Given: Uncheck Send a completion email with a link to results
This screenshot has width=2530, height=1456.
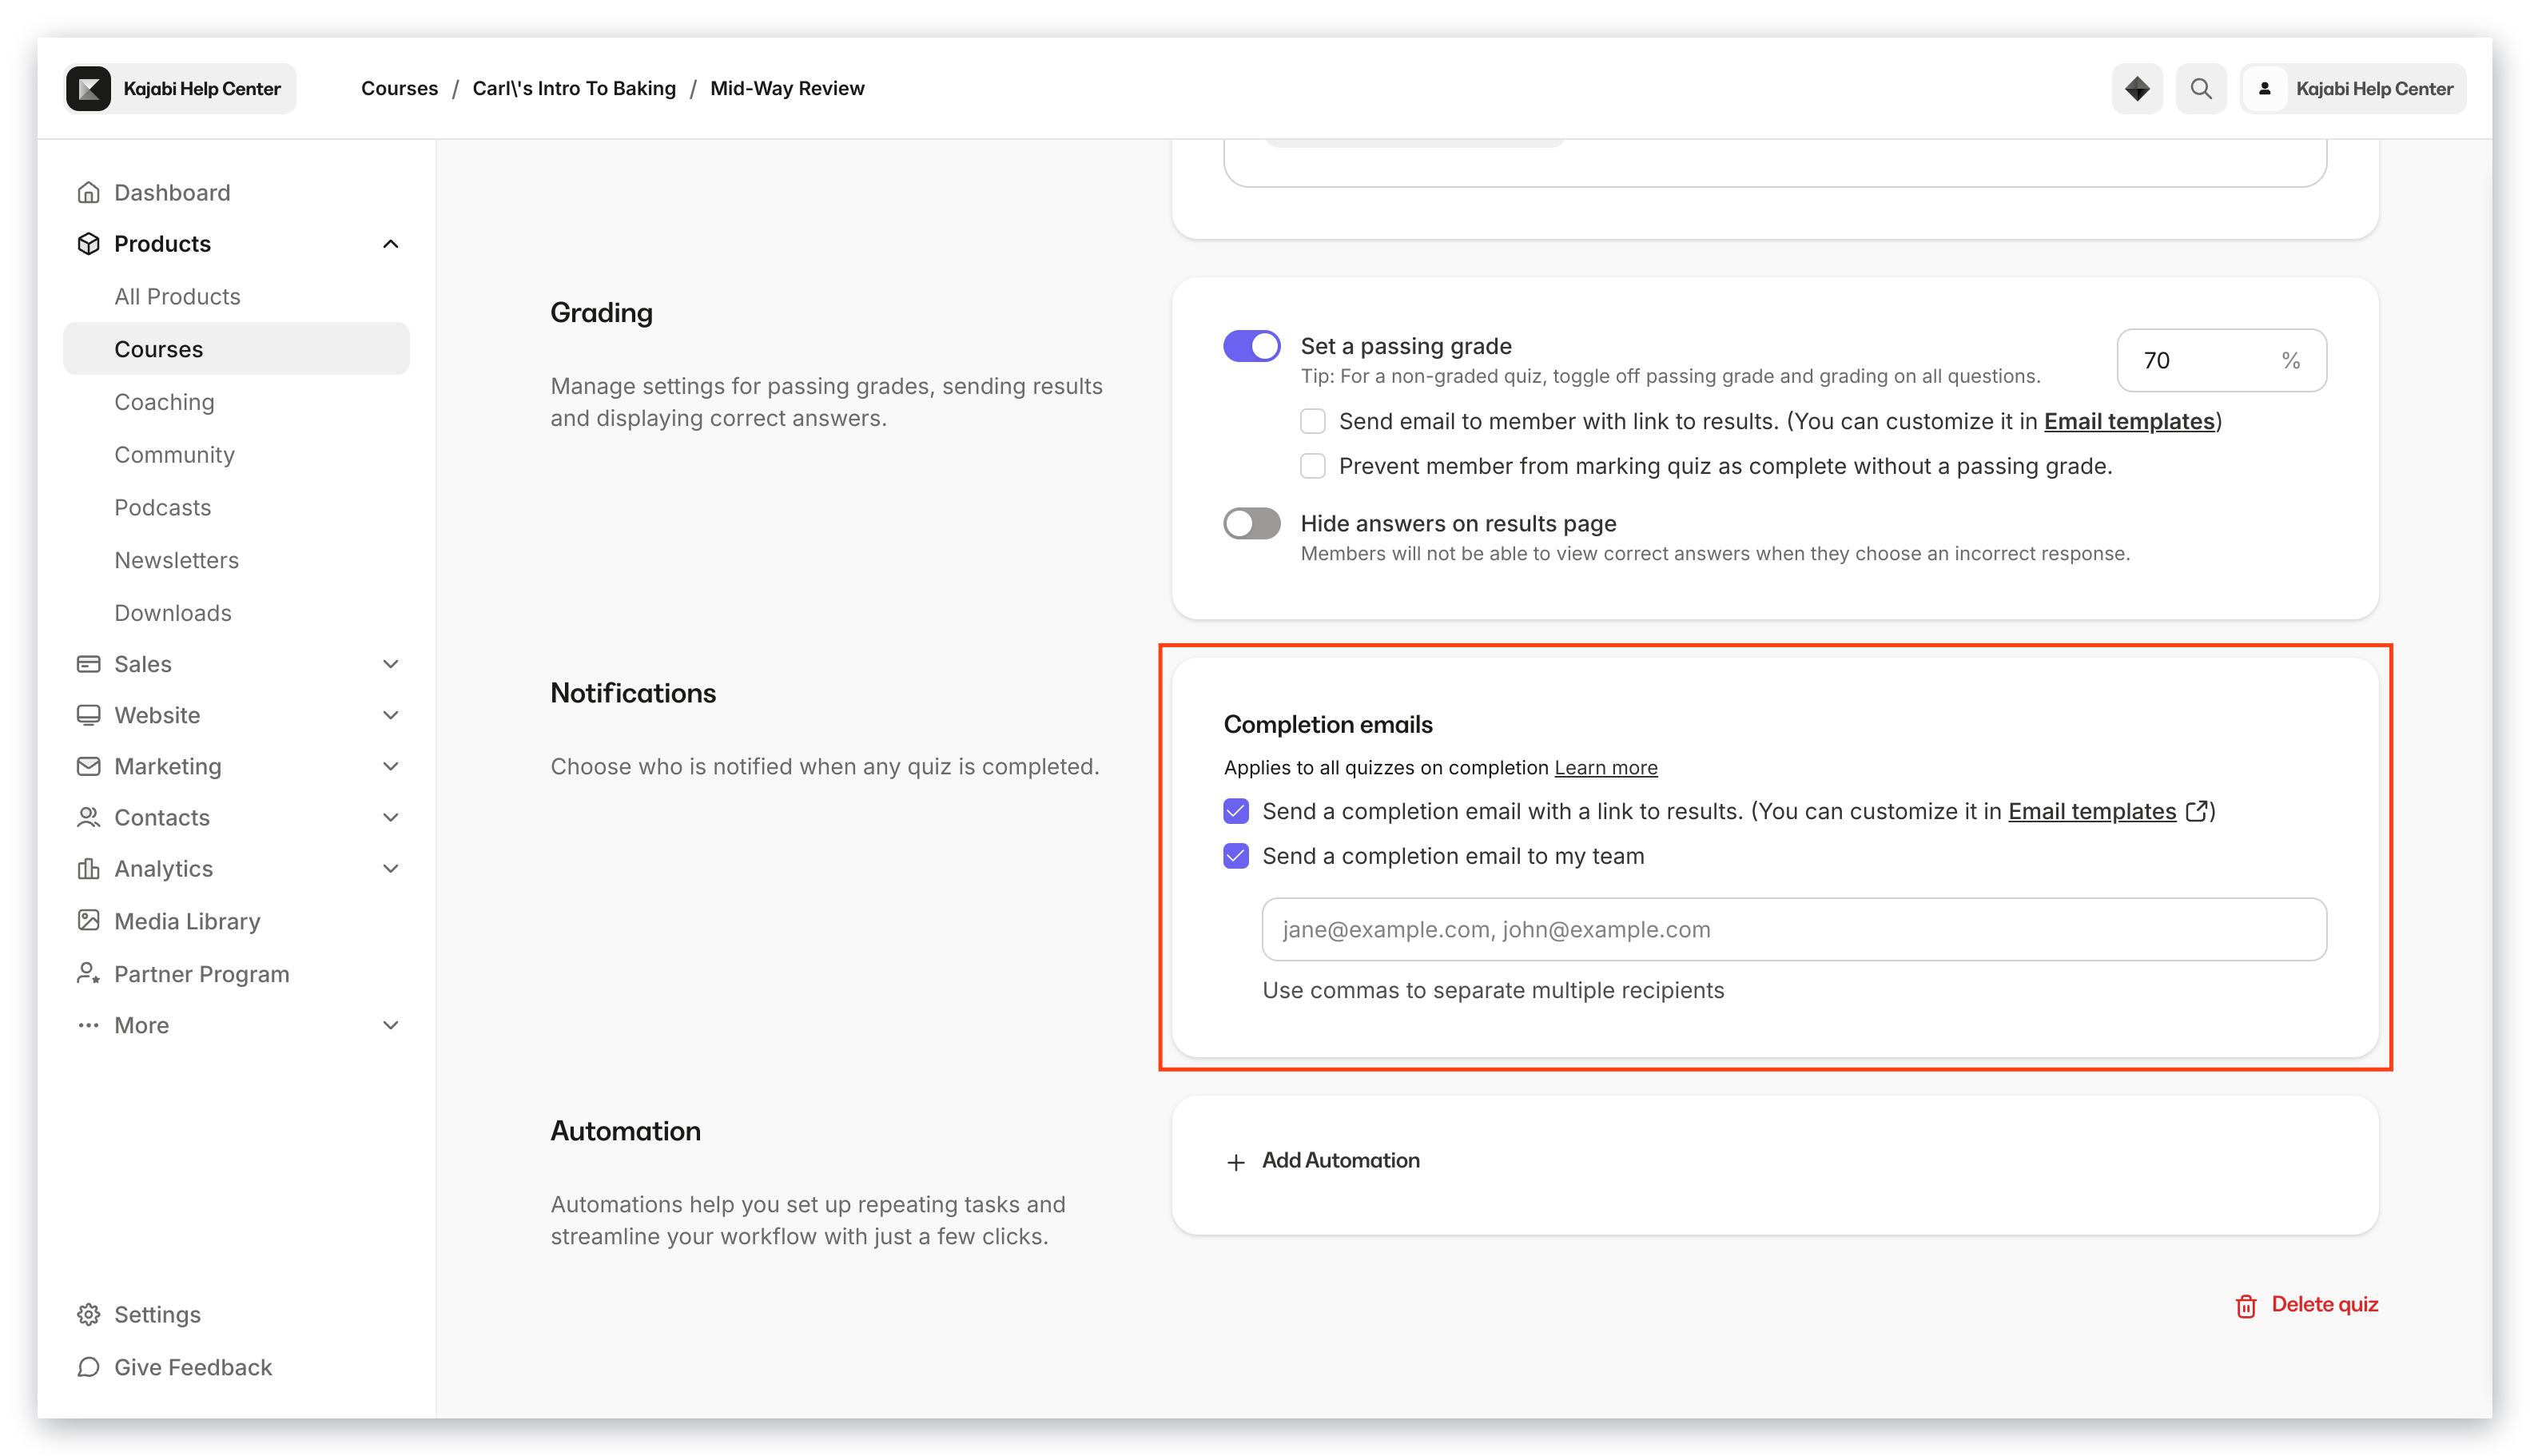Looking at the screenshot, I should tap(1236, 811).
